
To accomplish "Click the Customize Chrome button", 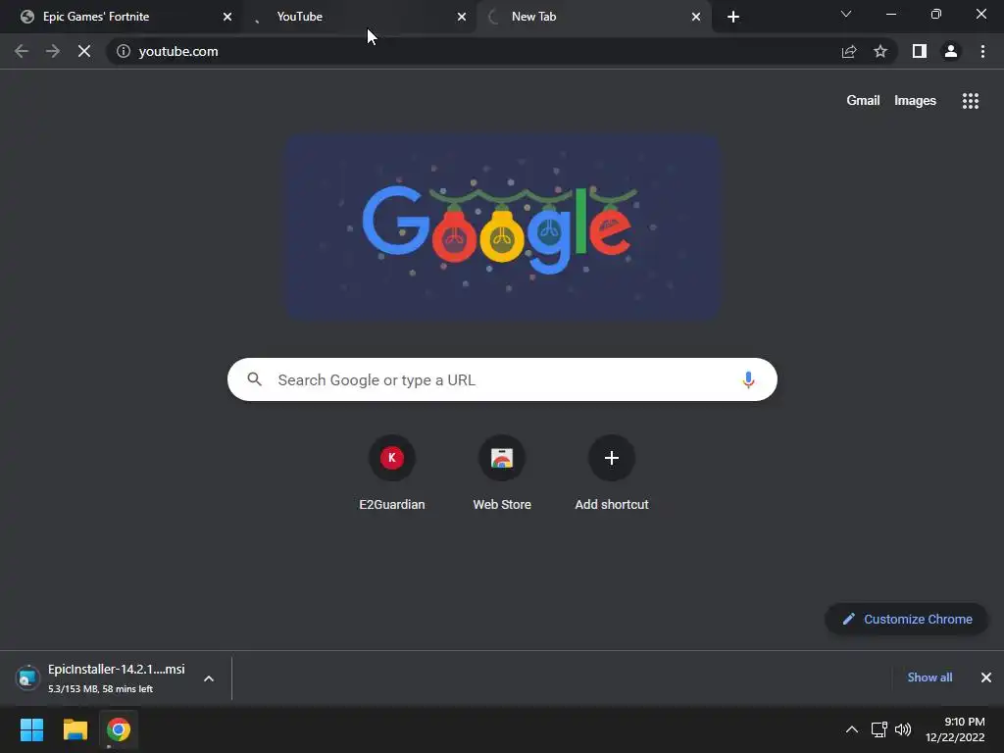I will tap(906, 620).
